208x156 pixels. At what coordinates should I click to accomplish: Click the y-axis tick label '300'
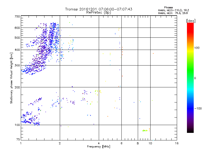[x=17, y=65]
